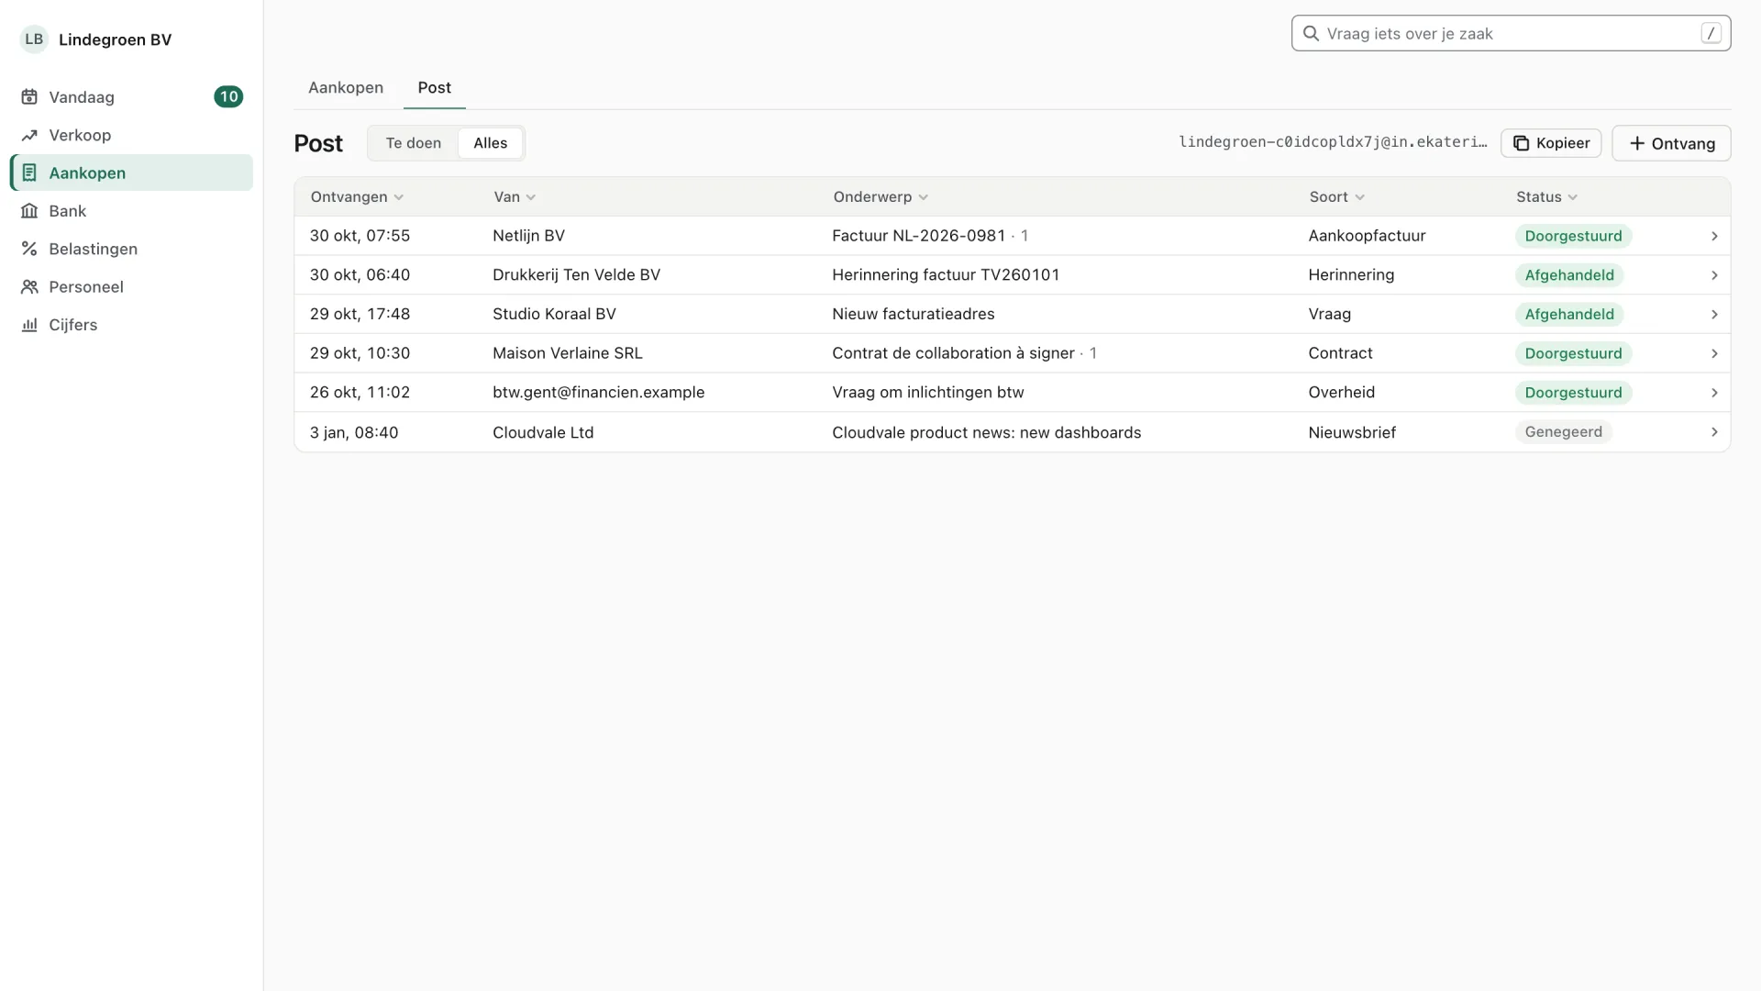1761x991 pixels.
Task: Go to Vandaag in sidebar
Action: click(x=131, y=97)
